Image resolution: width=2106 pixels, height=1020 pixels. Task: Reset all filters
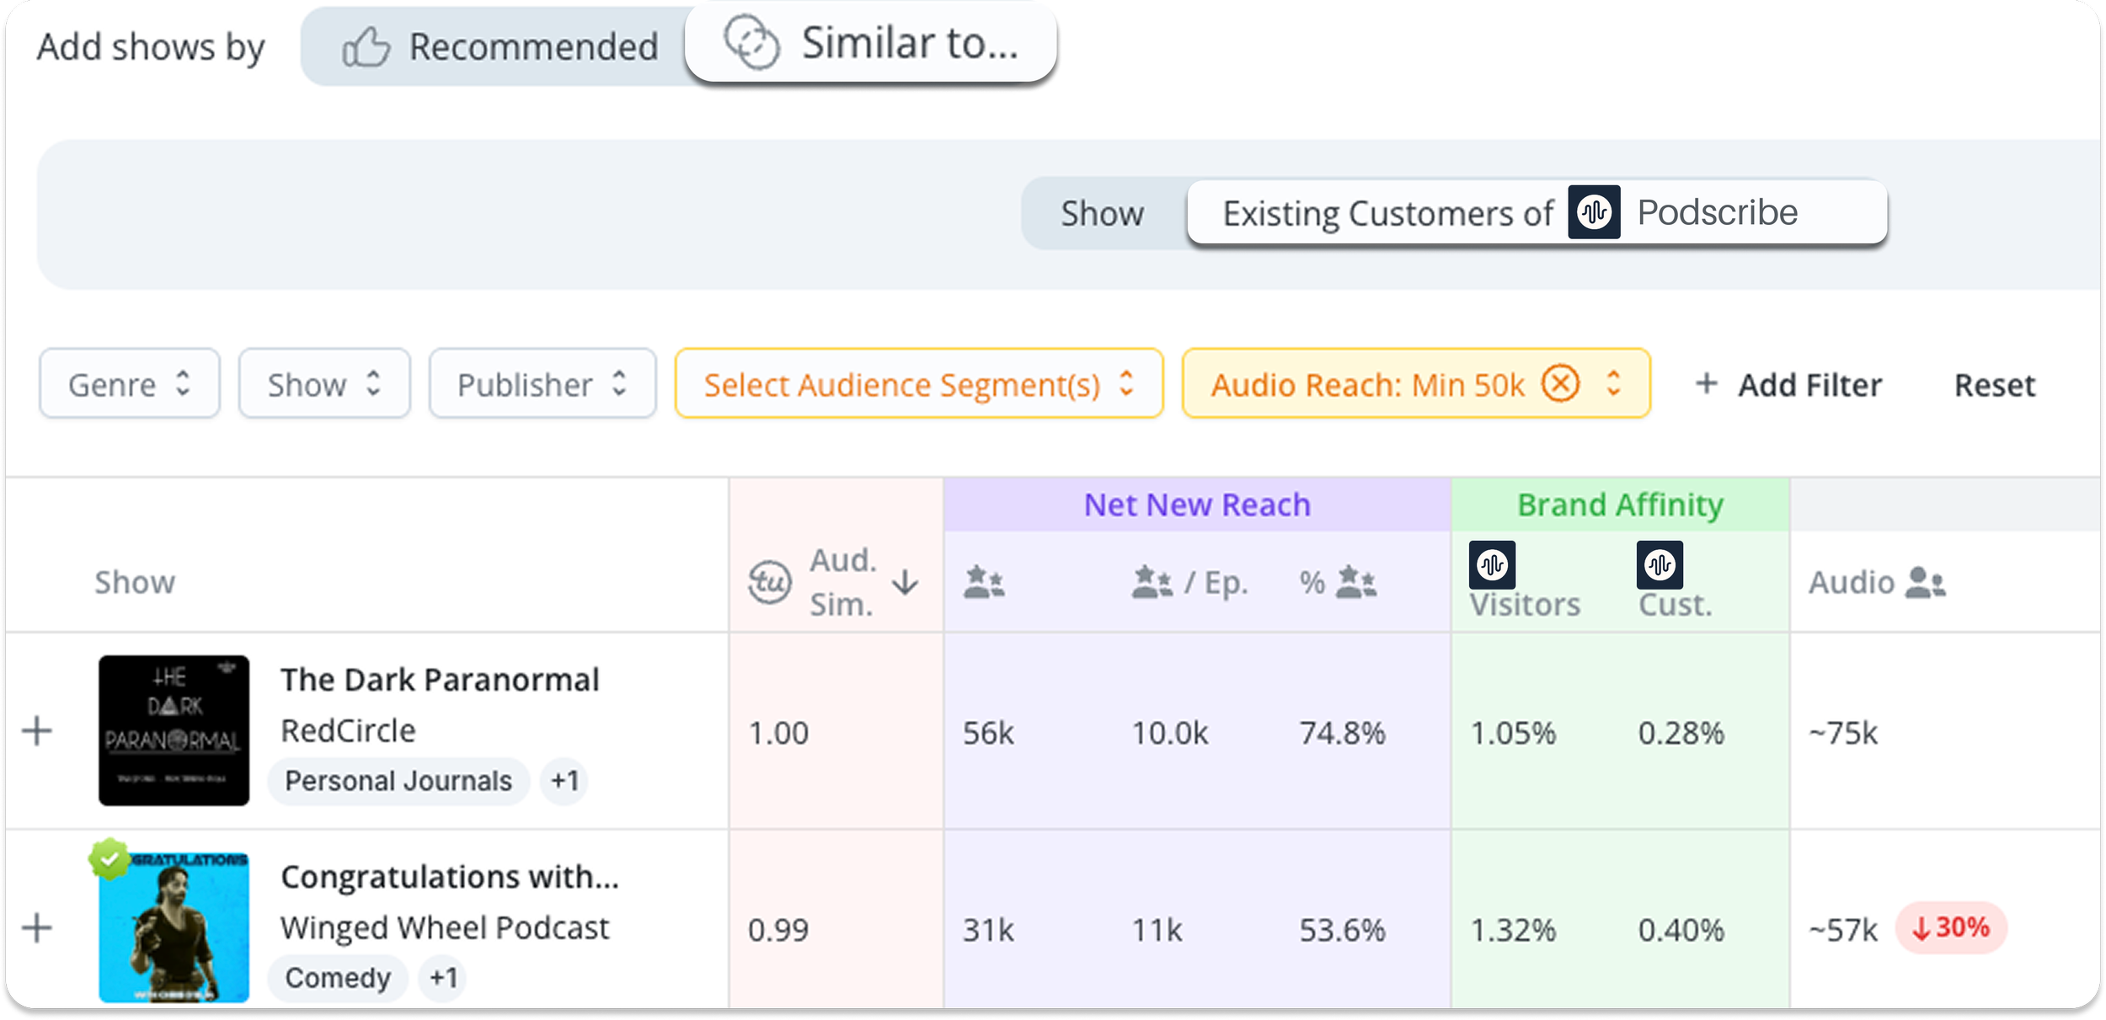pyautogui.click(x=1994, y=385)
